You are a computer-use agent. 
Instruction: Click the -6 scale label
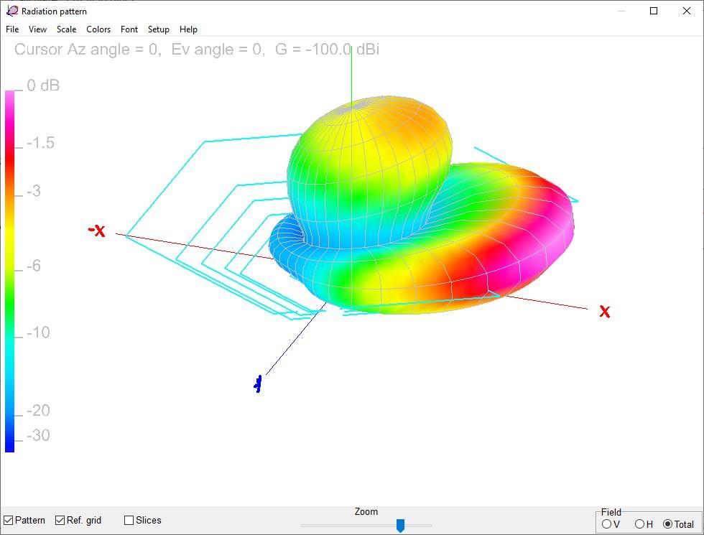click(34, 266)
